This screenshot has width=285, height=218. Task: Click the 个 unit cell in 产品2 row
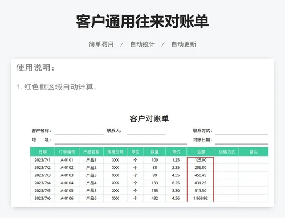tap(135, 168)
